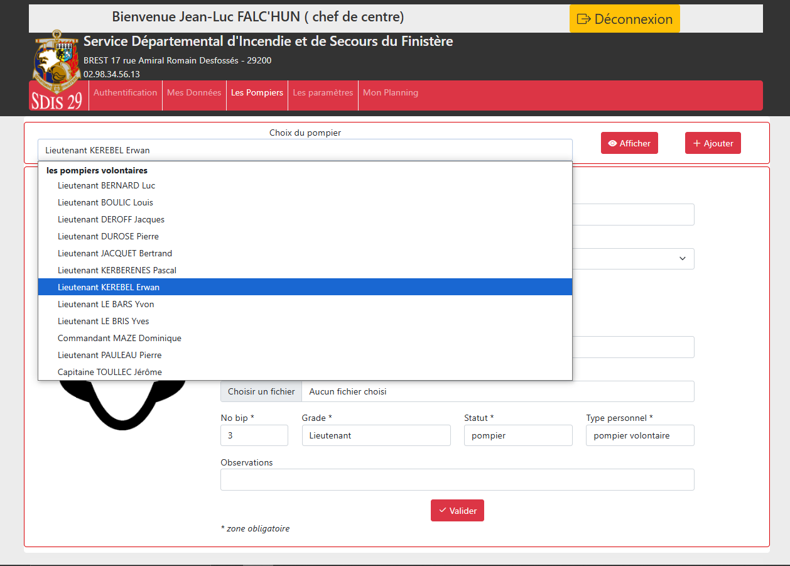Click the Grade field showing Lieutenant

click(x=376, y=436)
